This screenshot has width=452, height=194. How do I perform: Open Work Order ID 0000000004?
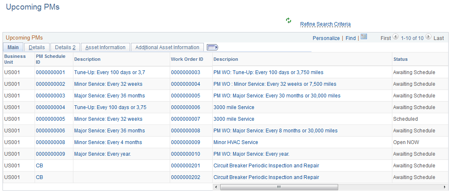186,84
